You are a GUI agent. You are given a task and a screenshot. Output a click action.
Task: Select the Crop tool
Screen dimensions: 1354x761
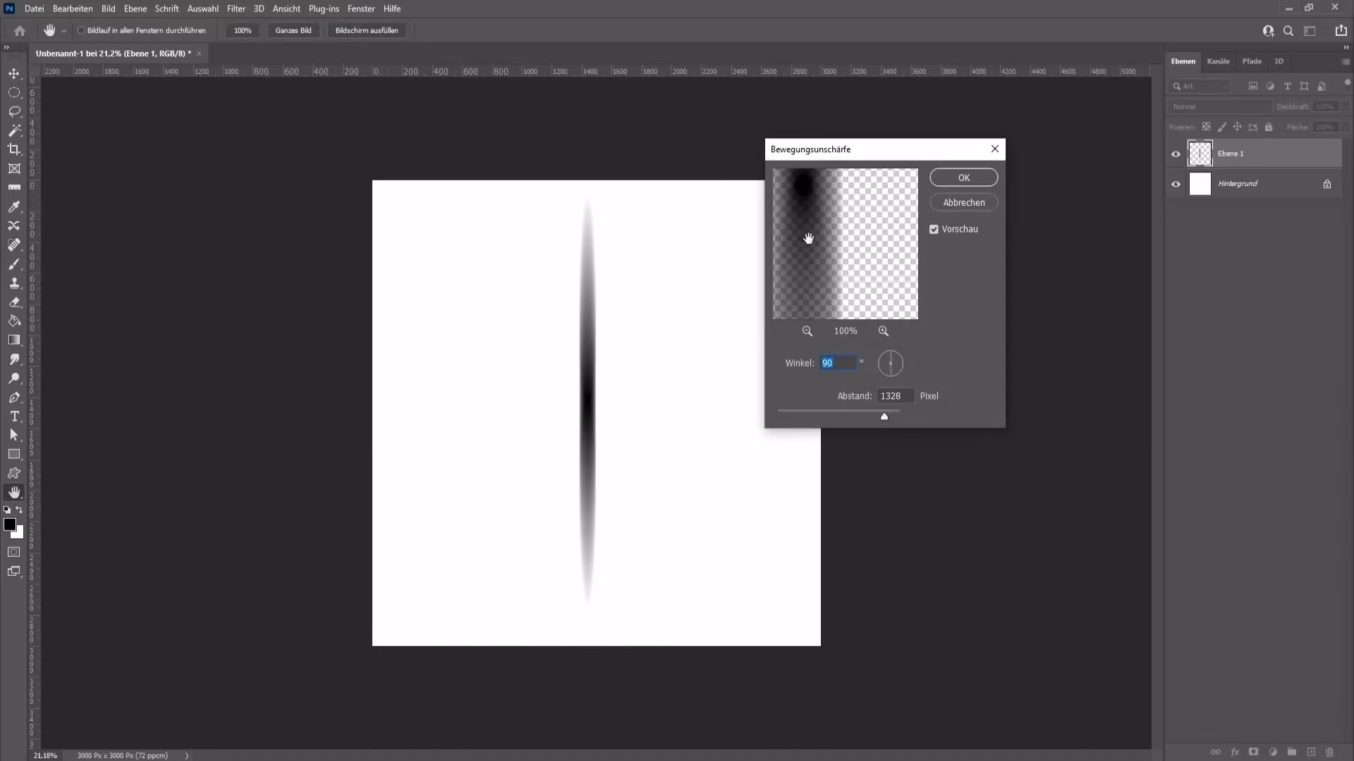tap(14, 149)
